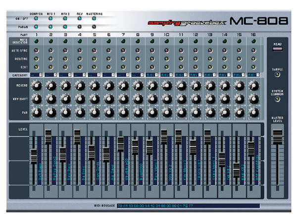Adjust the Reverb knob for part 5
297x223 pixels.
[x=95, y=86]
